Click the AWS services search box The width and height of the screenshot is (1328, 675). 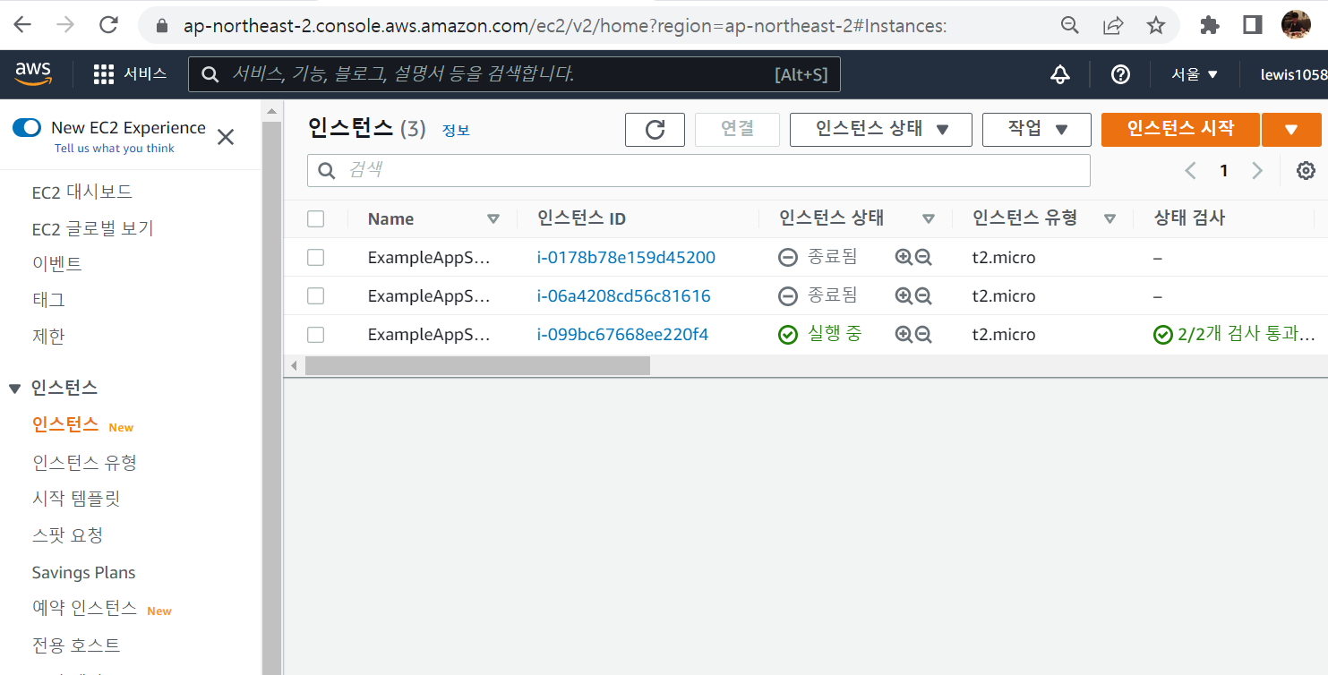pyautogui.click(x=514, y=74)
